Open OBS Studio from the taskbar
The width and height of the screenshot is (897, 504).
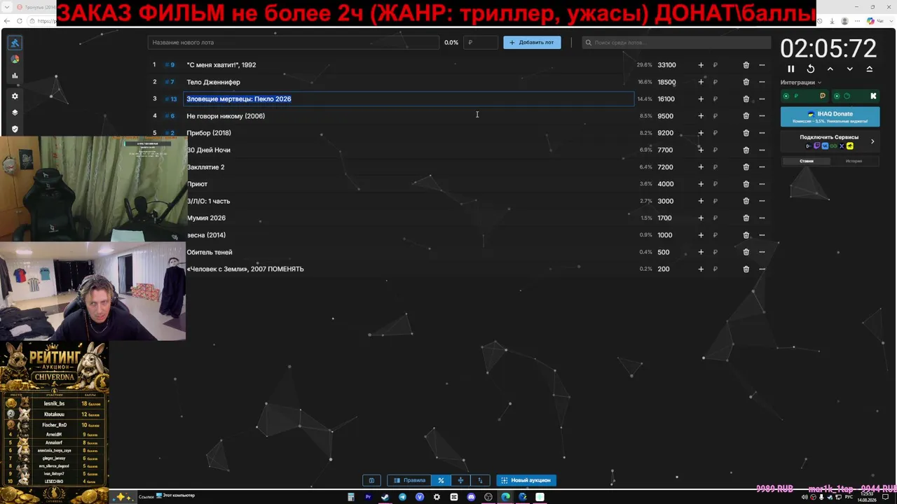(488, 497)
